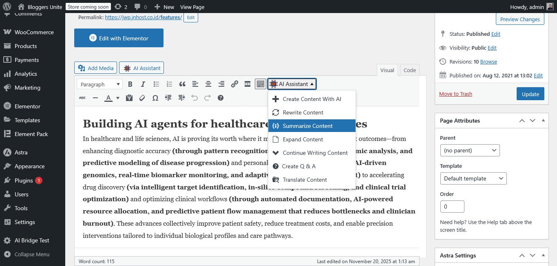Apply strikethrough formatting
Image resolution: width=557 pixels, height=266 pixels.
[82, 98]
